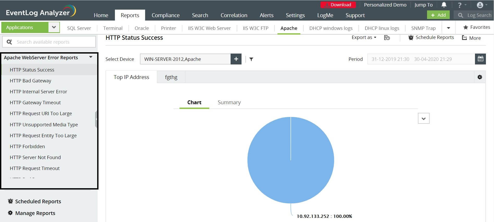Open Scheduled Reports
Image resolution: width=494 pixels, height=222 pixels.
click(34, 201)
